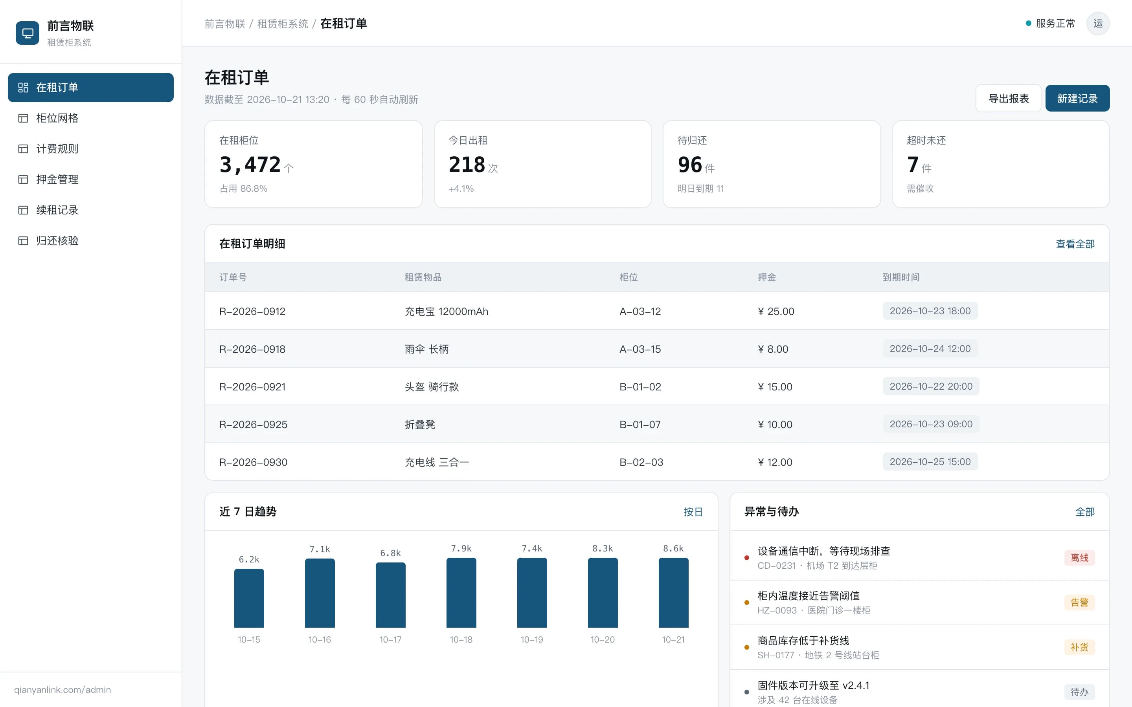Viewport: 1132px width, 707px height.
Task: Select order R-2026-0930
Action: 657,462
